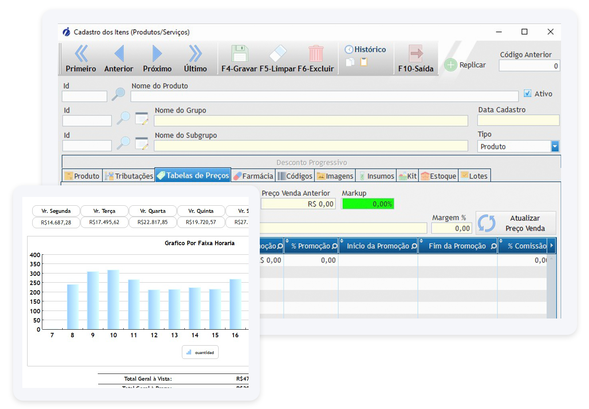Screen dimensions: 589x409
Task: Open subgroup edit notepad icon
Action: tap(142, 143)
